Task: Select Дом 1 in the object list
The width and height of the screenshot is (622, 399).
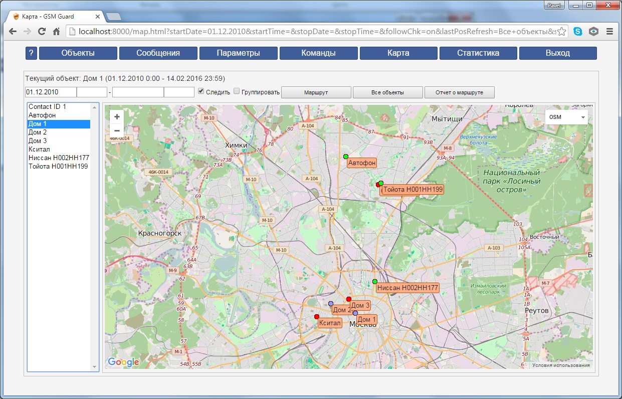Action: (x=59, y=124)
